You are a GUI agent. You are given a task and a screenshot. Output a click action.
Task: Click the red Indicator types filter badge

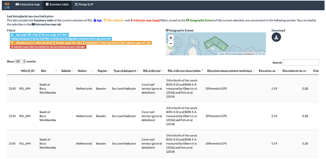click(48, 47)
